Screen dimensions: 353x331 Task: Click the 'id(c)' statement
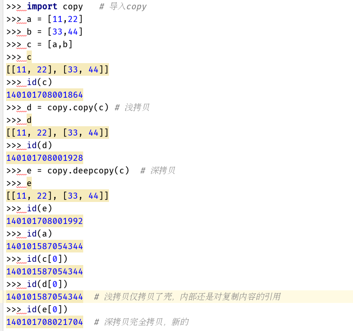[x=39, y=82]
